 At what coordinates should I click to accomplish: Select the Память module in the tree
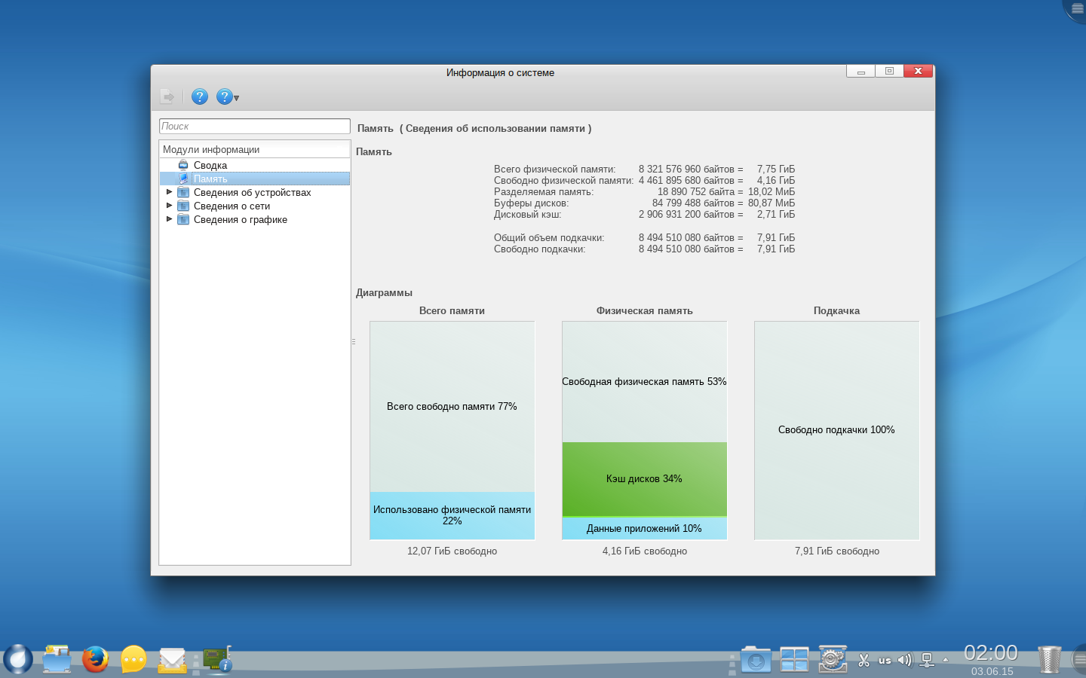pyautogui.click(x=210, y=179)
